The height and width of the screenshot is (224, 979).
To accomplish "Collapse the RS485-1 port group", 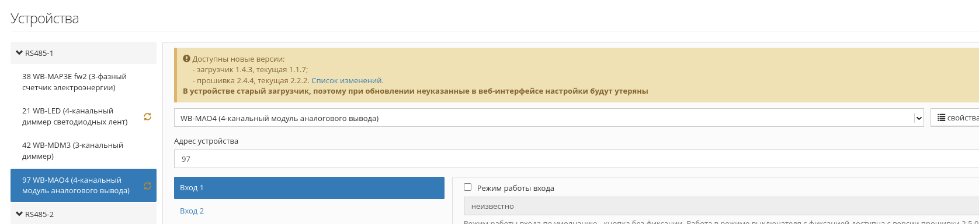I will pyautogui.click(x=84, y=53).
